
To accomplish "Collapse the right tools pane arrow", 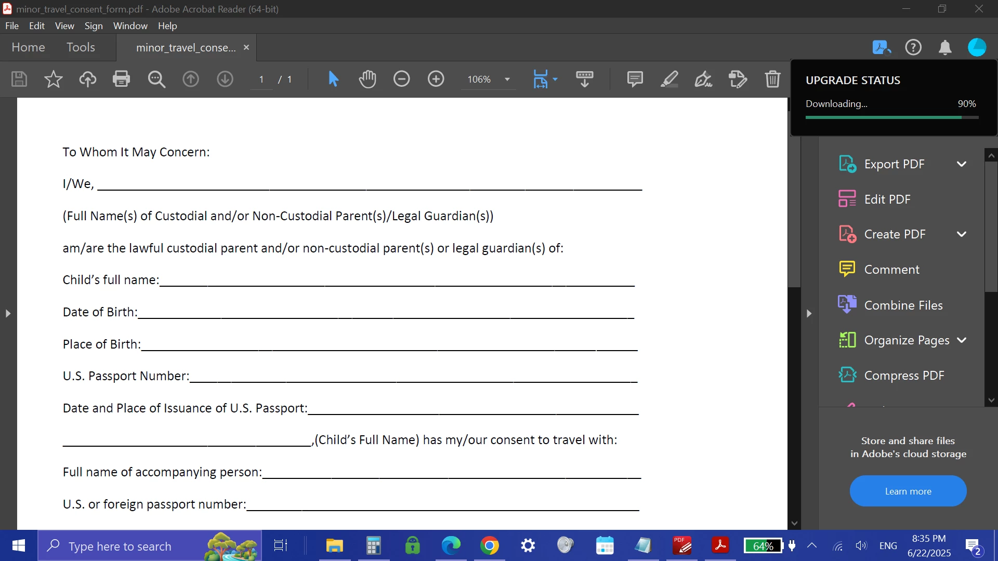I will click(809, 313).
